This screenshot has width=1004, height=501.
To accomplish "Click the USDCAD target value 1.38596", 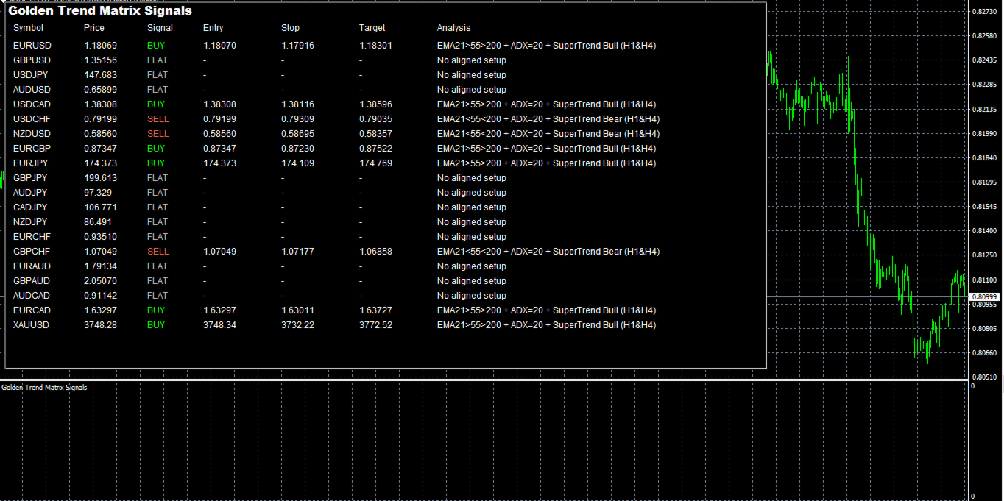I will coord(375,104).
